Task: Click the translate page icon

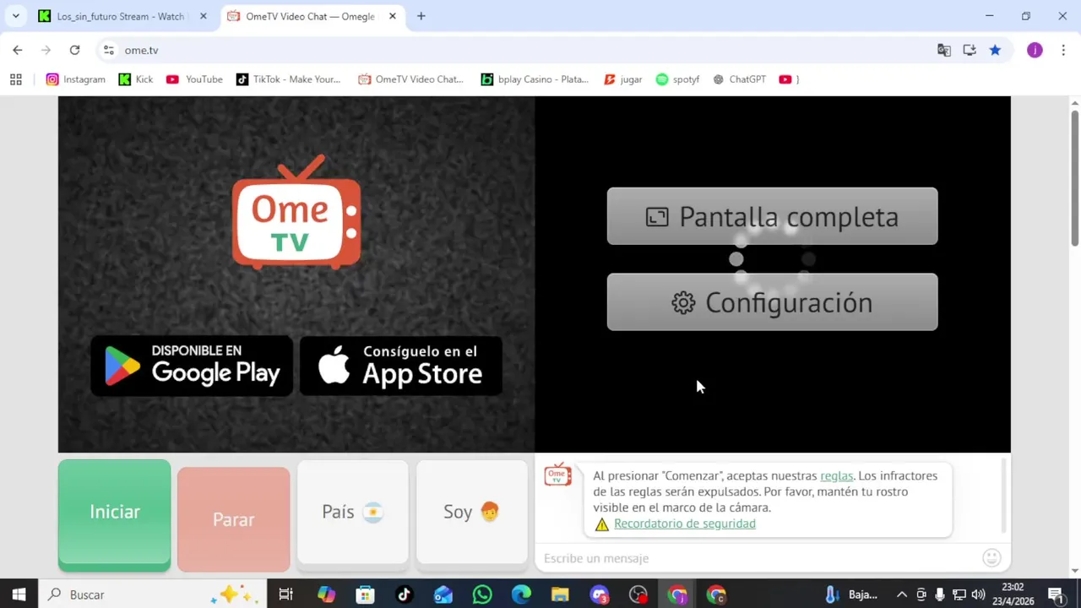Action: tap(944, 50)
